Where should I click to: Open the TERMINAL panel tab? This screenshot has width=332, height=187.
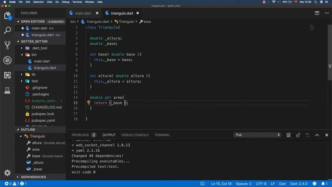pyautogui.click(x=162, y=135)
